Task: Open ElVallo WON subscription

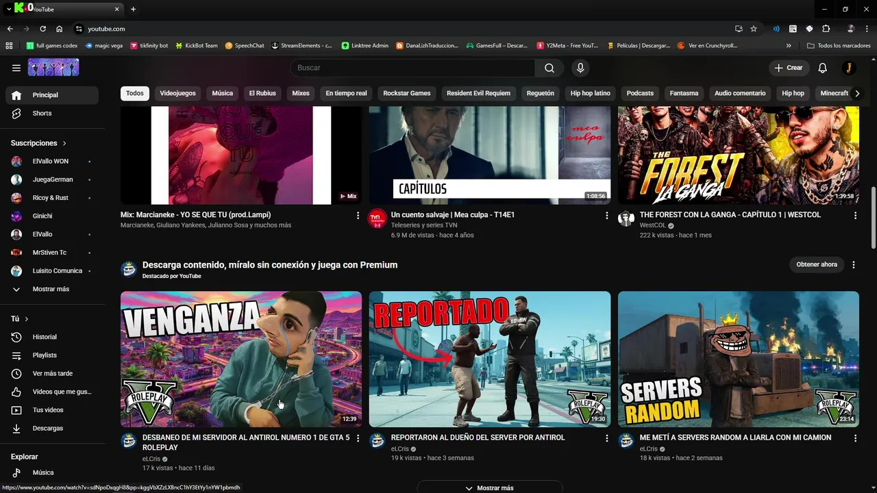Action: click(52, 162)
